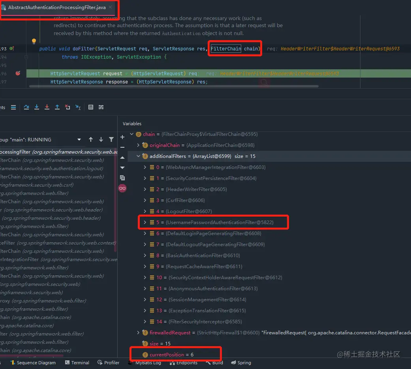Viewport: 411px width, 369px height.
Task: Click the override gutter icon on line 193
Action: 11,49
